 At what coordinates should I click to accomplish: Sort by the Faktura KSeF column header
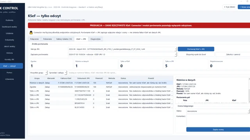pyautogui.click(x=66, y=78)
